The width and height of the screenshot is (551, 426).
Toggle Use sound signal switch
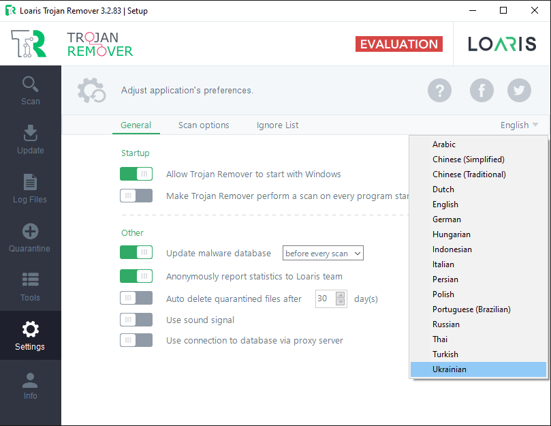click(x=136, y=320)
